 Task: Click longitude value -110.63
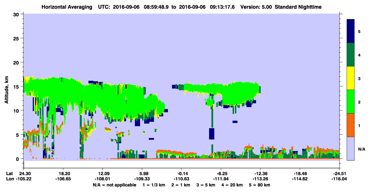pyautogui.click(x=182, y=179)
